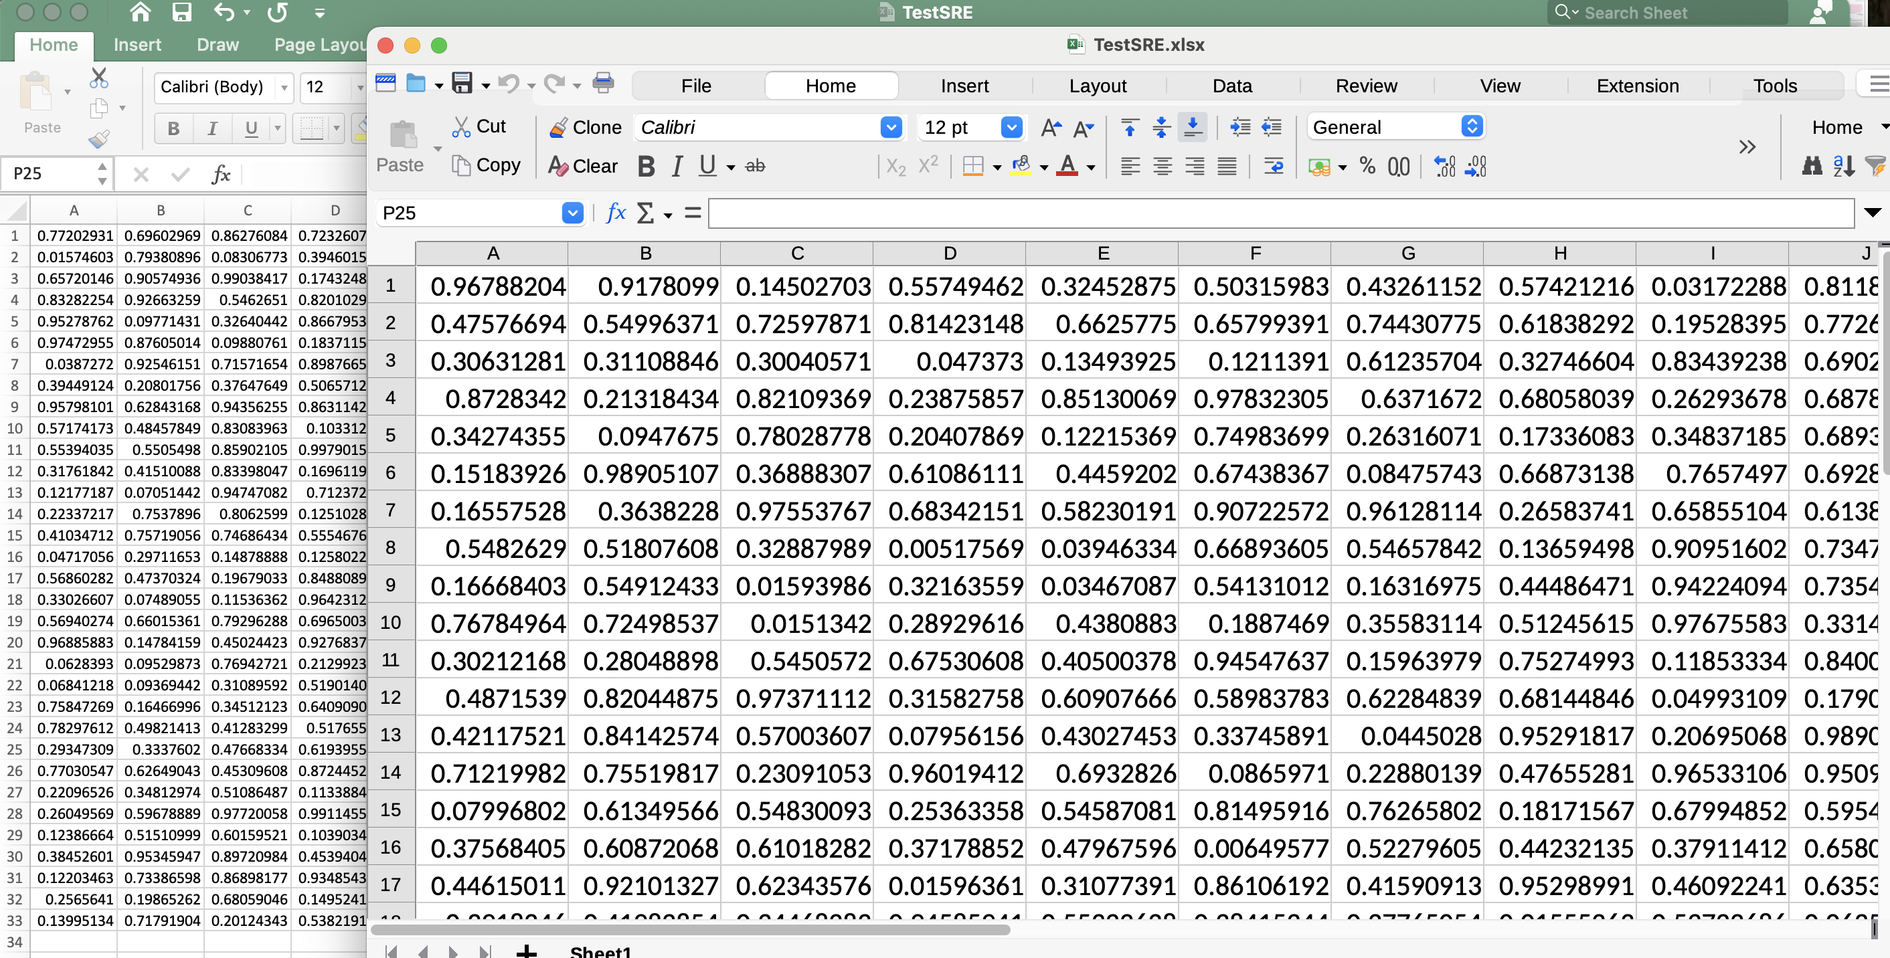Toggle italic formatting in LibreOffice toolbar
This screenshot has height=958, width=1890.
[677, 167]
